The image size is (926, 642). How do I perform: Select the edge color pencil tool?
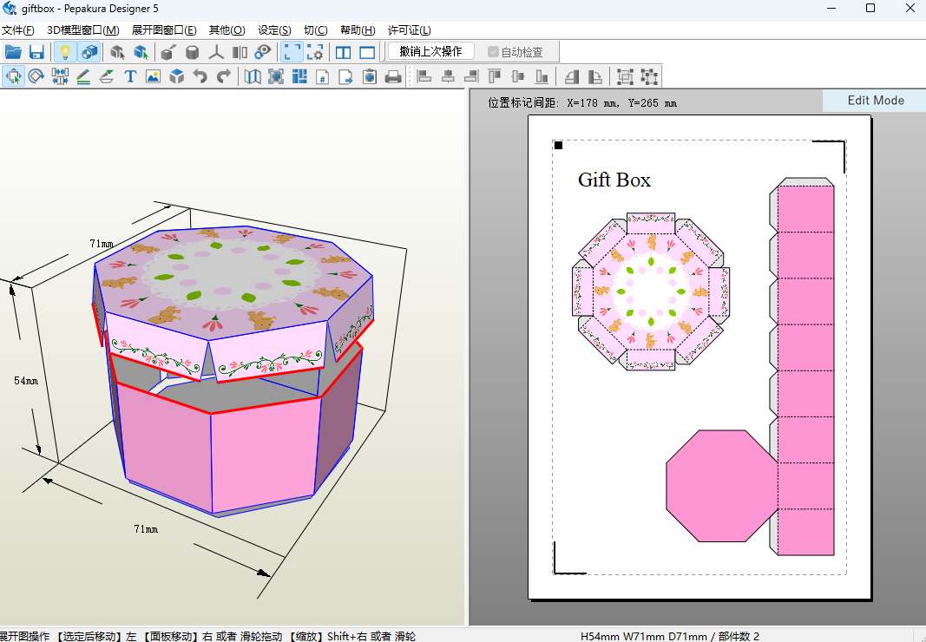83,76
